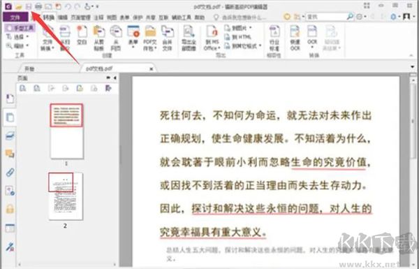
Task: Click the 快速OCR icon
Action: click(295, 38)
